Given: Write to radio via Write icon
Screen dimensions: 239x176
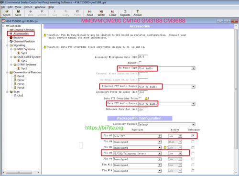Looking at the screenshot, I should click(101, 13).
